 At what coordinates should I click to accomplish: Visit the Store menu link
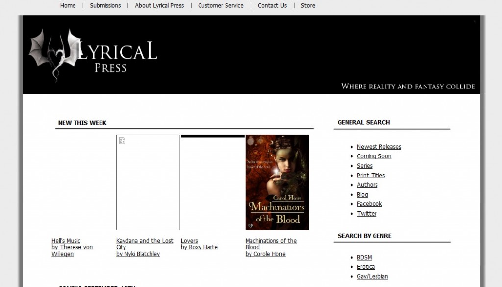(x=308, y=6)
